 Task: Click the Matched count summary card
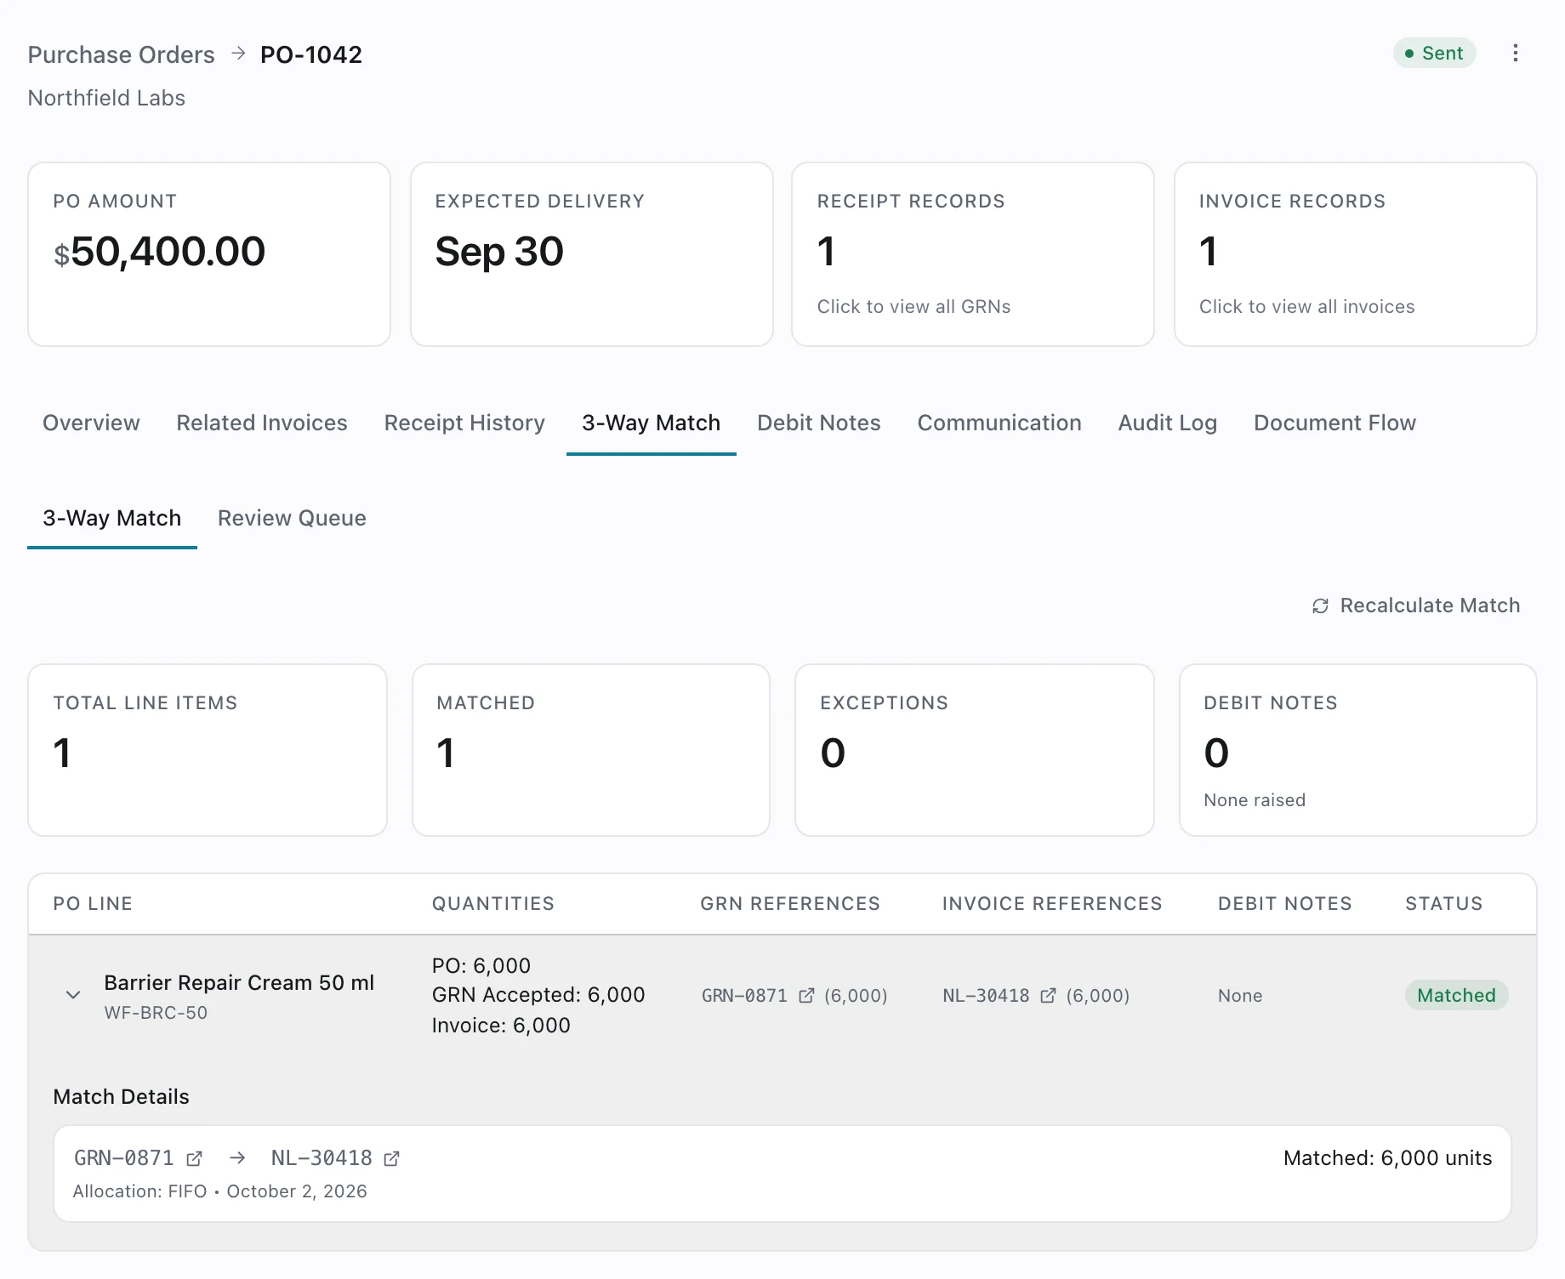point(591,750)
